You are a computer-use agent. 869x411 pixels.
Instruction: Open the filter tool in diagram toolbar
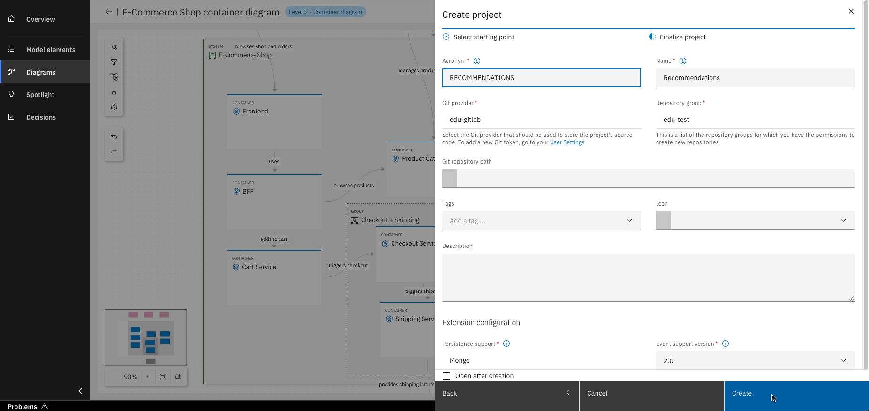pyautogui.click(x=114, y=62)
